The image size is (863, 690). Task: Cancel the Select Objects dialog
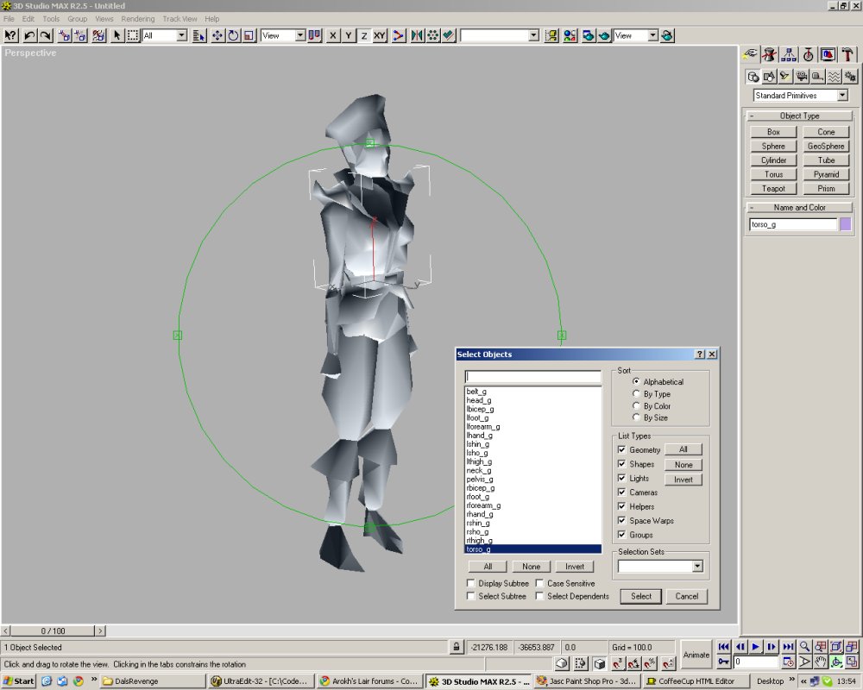coord(686,596)
